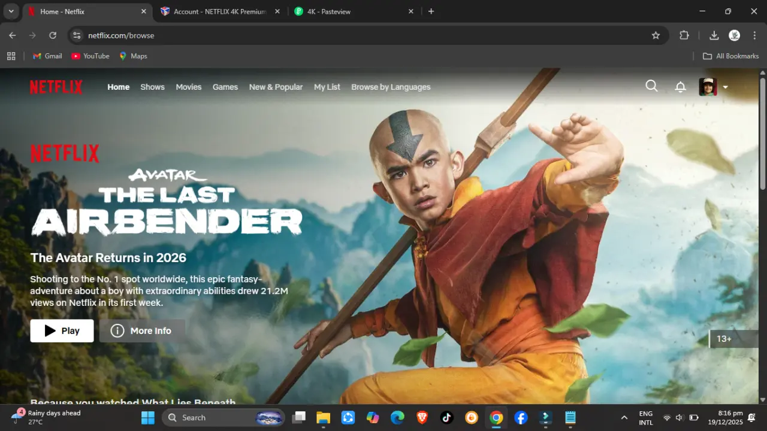This screenshot has width=767, height=431.
Task: Open the Wi-Fi network tray icon
Action: tap(667, 417)
